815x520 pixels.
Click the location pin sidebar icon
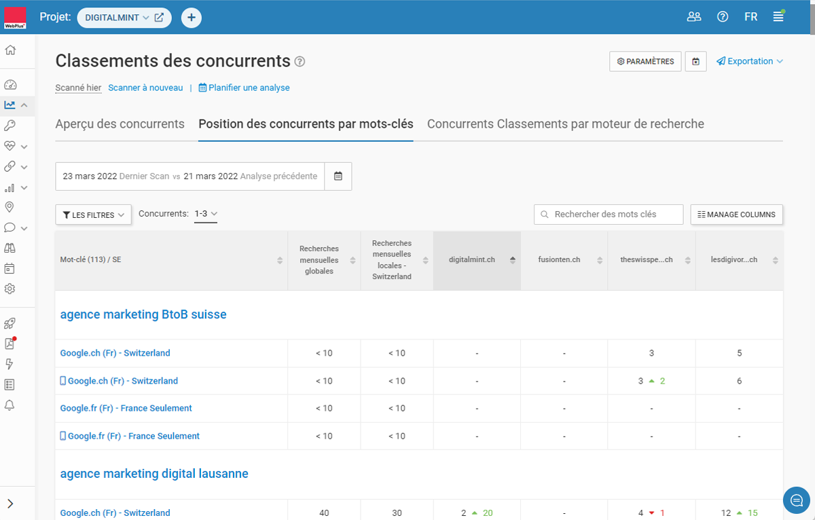(10, 207)
